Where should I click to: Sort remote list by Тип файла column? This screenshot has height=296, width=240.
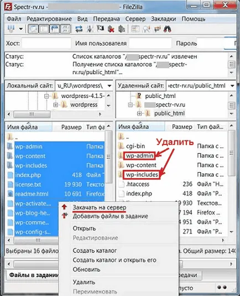point(210,127)
